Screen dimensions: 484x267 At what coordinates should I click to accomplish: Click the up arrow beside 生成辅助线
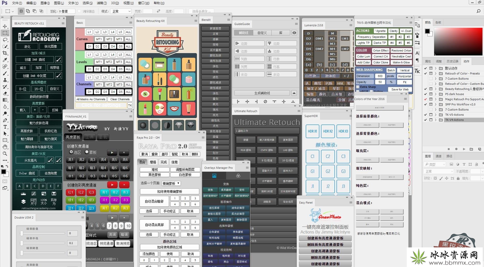coord(294,93)
